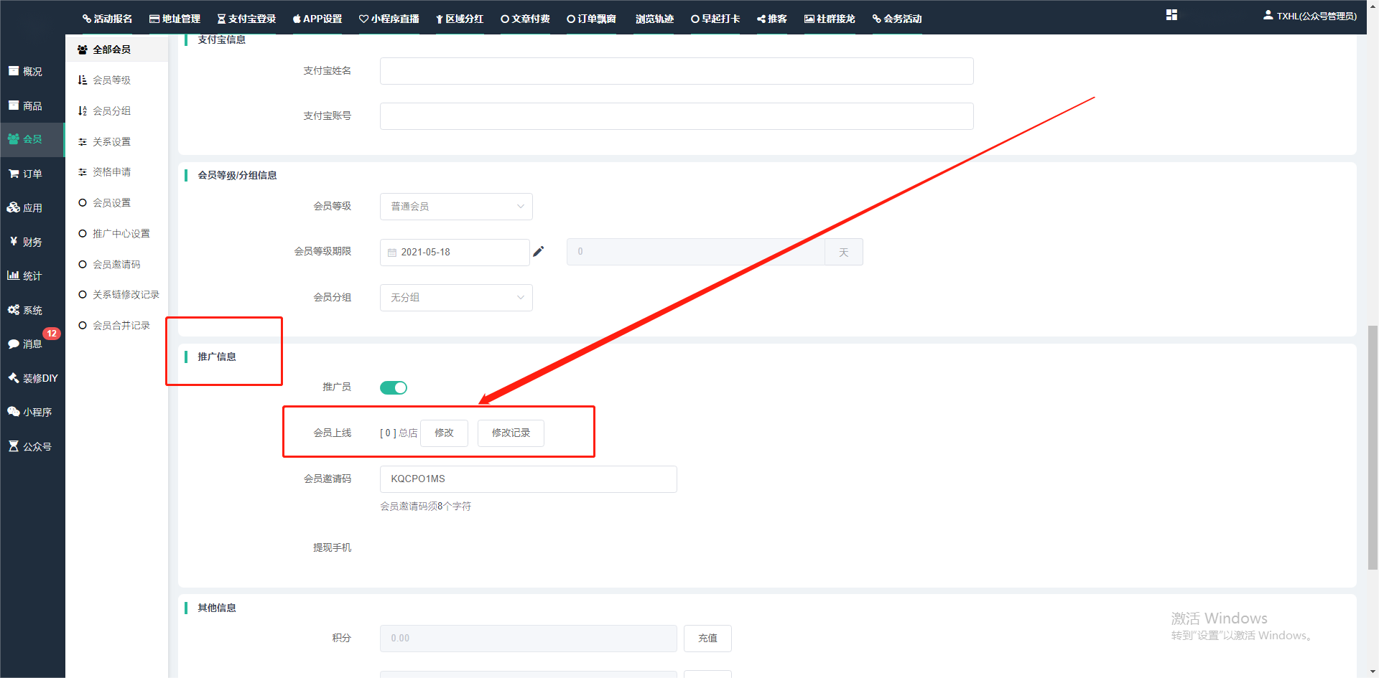The height and width of the screenshot is (678, 1379).
Task: Open 财务 yen icon in sidebar
Action: coord(14,242)
